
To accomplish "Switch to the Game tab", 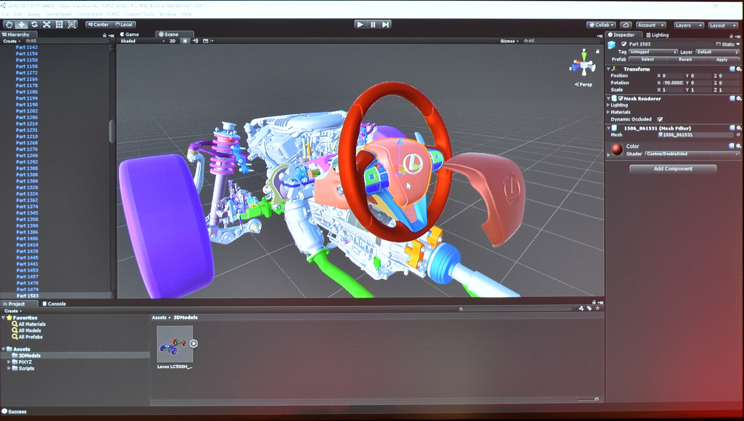I will click(x=130, y=34).
